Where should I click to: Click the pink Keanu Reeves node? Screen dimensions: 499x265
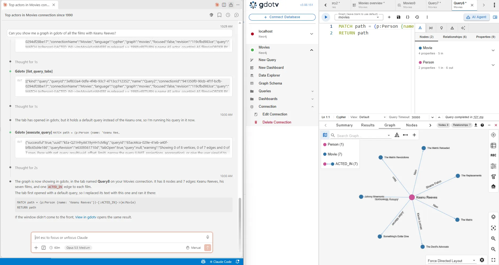(x=412, y=197)
